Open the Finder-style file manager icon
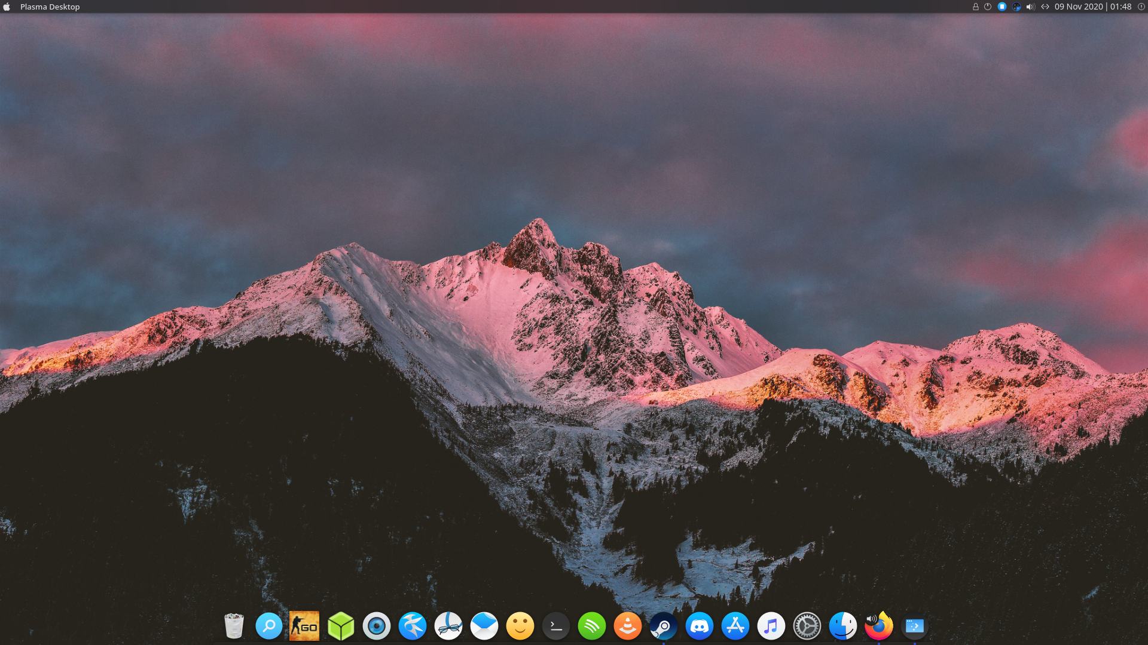 tap(842, 626)
